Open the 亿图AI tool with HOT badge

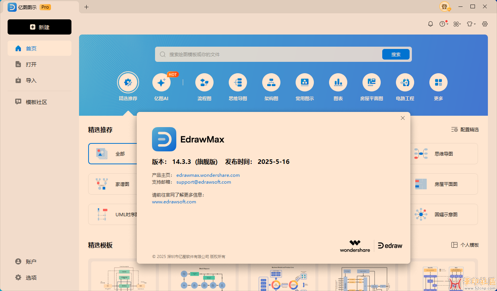click(x=161, y=82)
